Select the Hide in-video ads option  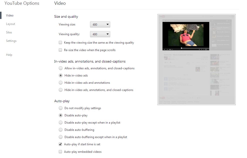click(x=61, y=76)
